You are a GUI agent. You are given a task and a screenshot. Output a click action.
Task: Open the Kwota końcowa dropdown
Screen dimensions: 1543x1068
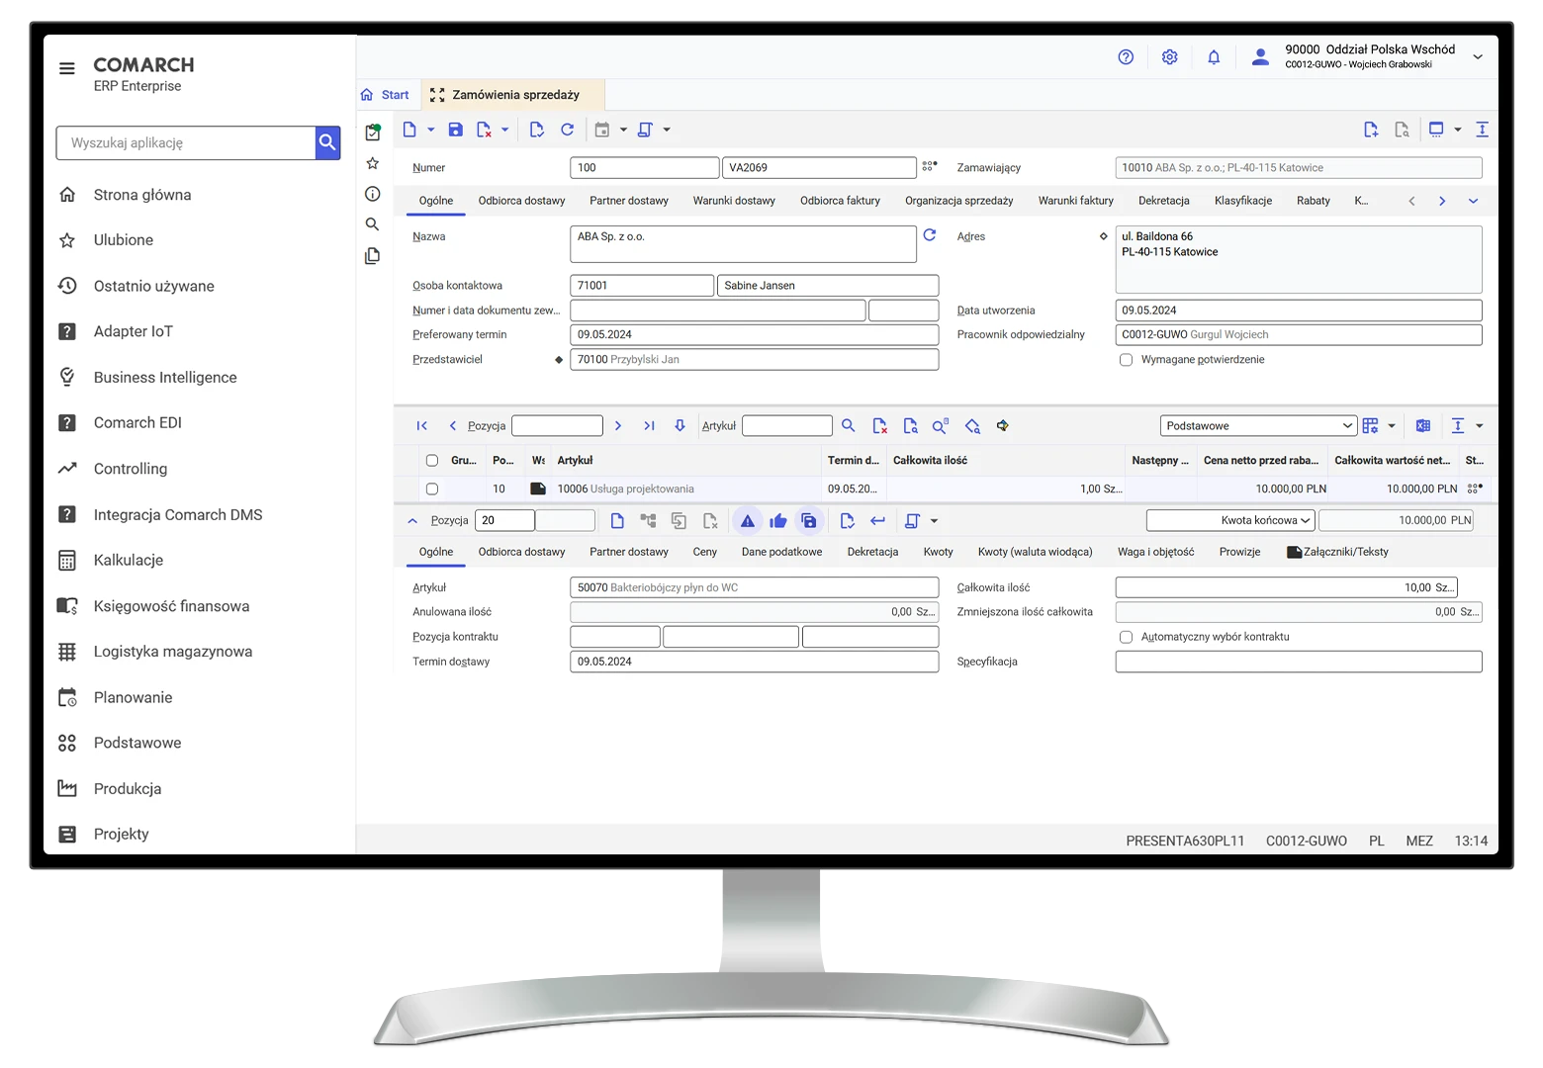[x=1230, y=520]
